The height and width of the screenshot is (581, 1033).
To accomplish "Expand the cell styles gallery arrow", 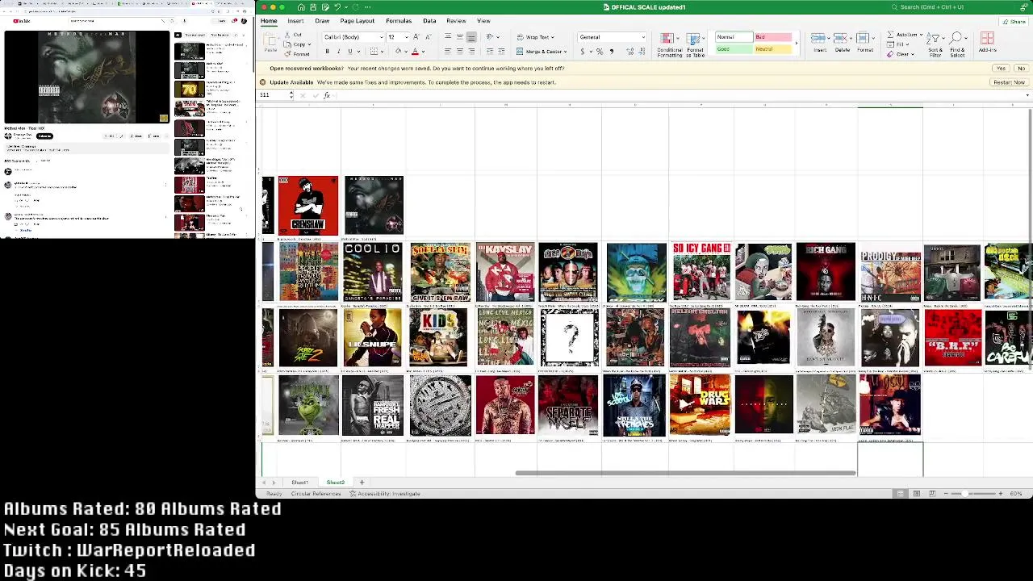I will 797,43.
